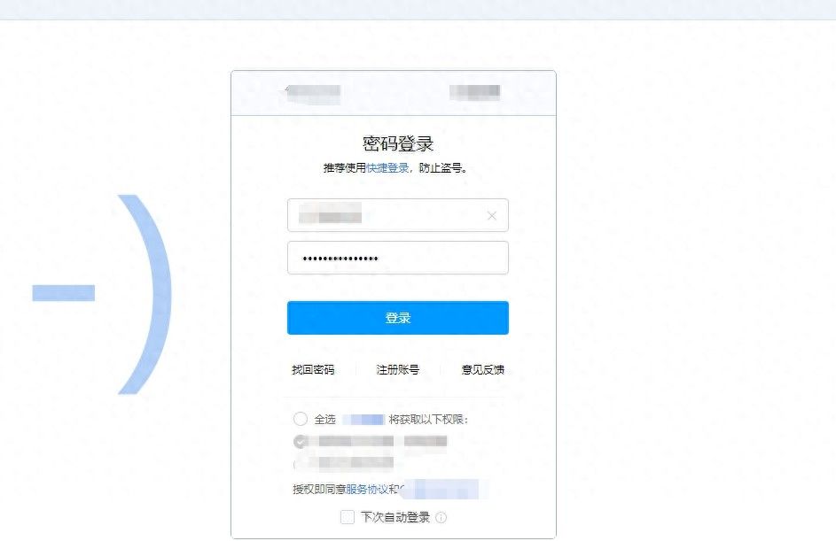Open the 意见反馈 link
Screen dimensions: 836x541
(482, 369)
